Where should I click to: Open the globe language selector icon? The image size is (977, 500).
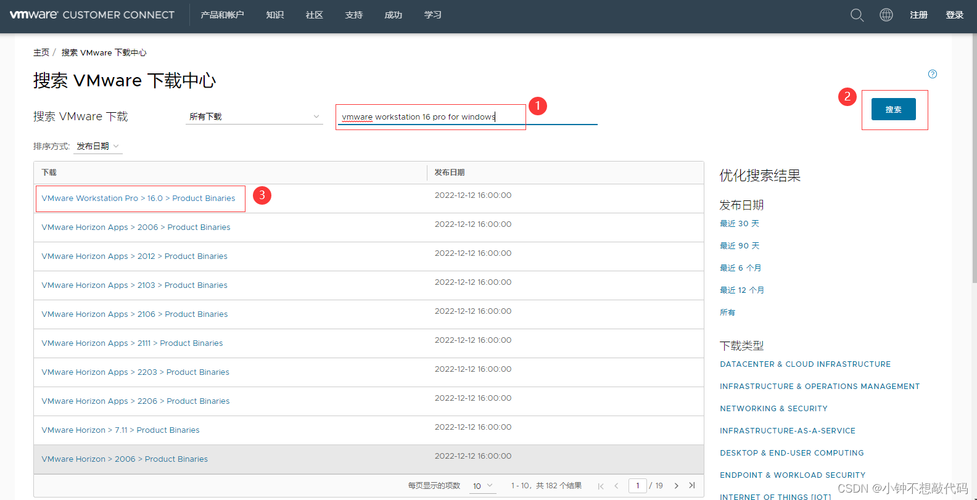pyautogui.click(x=886, y=15)
